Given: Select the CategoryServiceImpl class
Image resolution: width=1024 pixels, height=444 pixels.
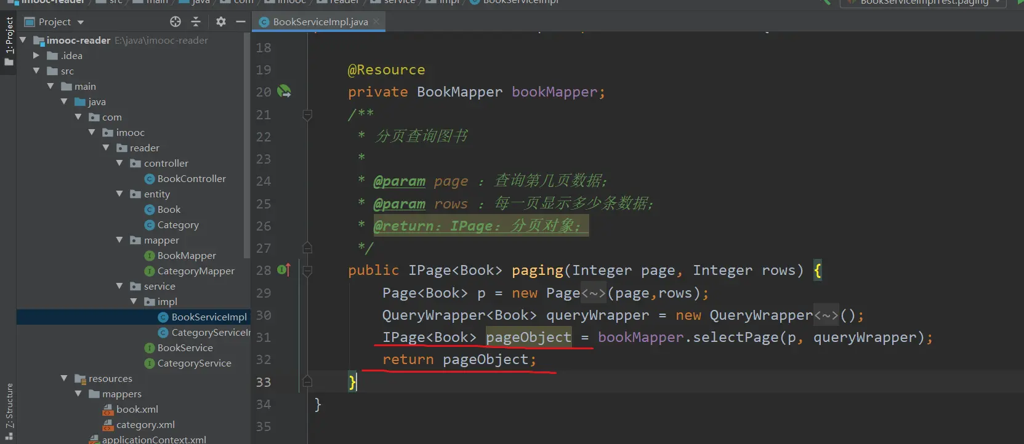Looking at the screenshot, I should (211, 332).
